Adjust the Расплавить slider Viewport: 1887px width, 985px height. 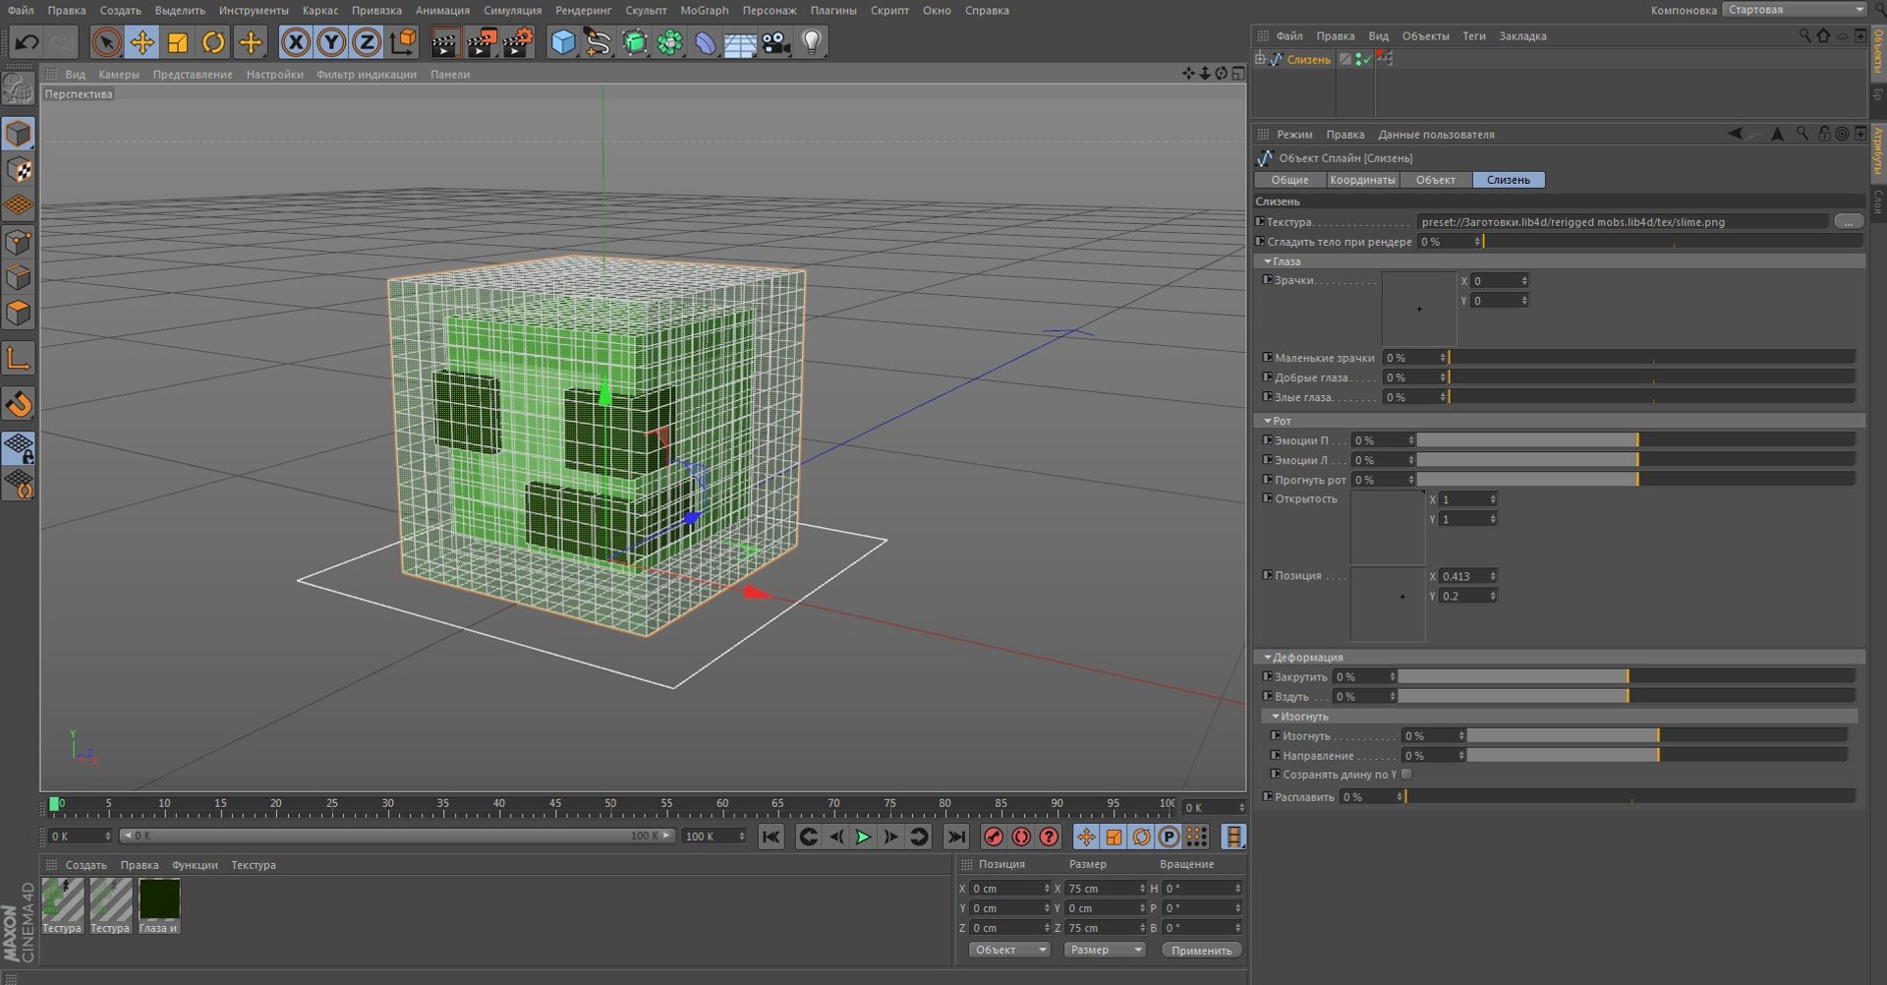1630,797
